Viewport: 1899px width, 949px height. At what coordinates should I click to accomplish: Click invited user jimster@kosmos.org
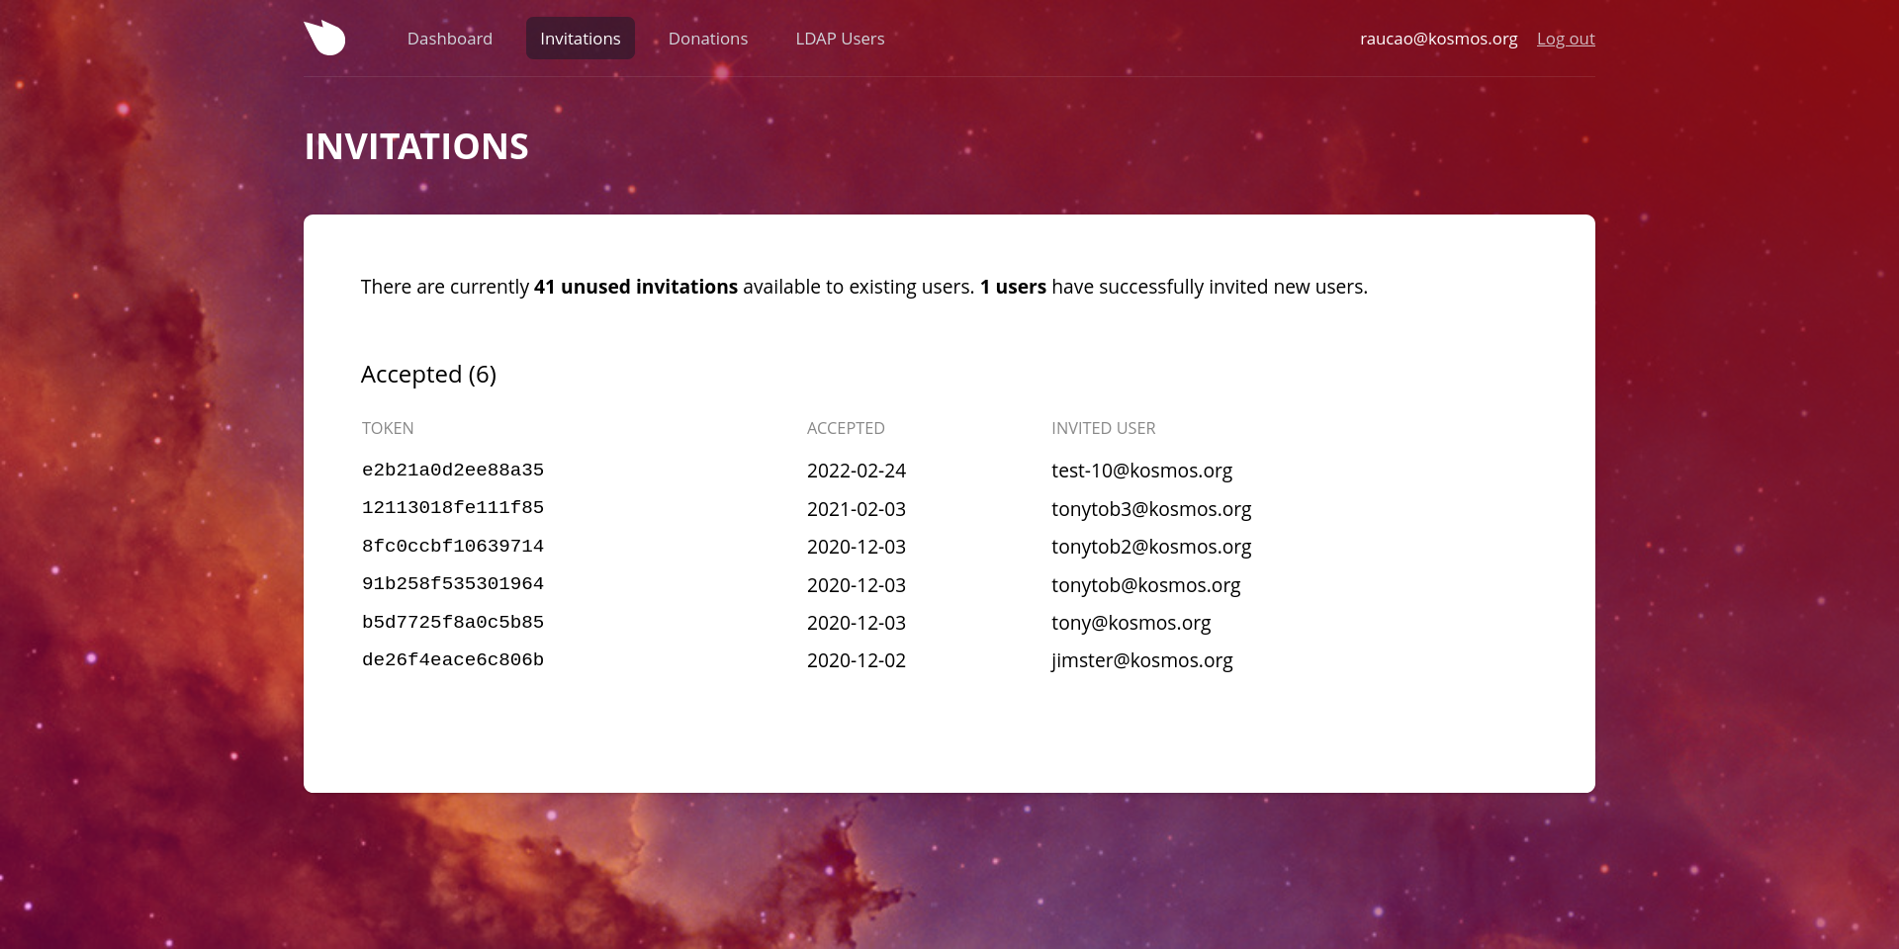pyautogui.click(x=1141, y=660)
